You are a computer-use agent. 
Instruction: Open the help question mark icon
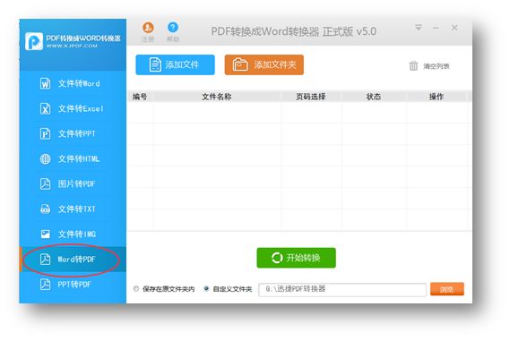173,27
